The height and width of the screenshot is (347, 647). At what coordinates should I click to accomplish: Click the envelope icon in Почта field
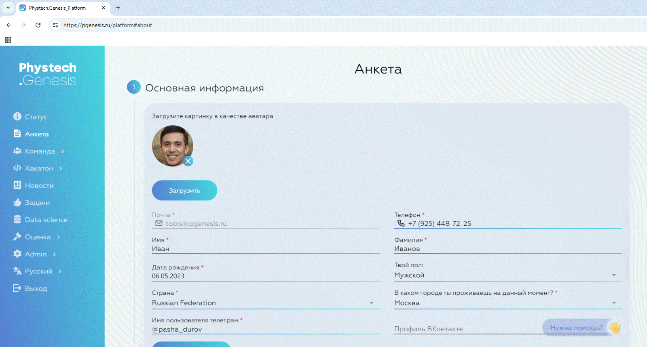point(159,223)
